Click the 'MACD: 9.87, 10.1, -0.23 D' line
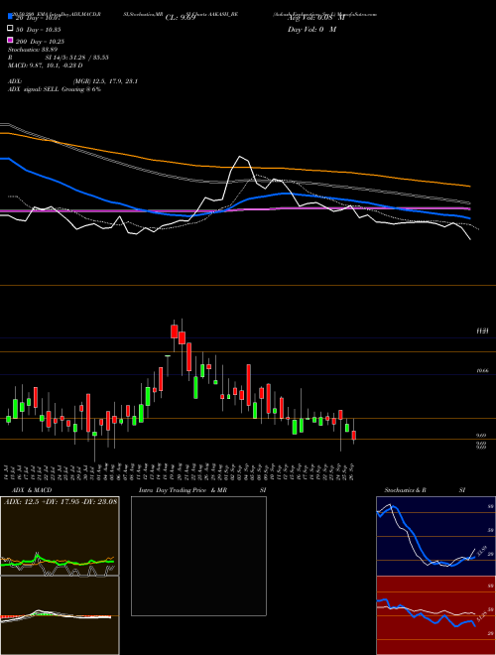This screenshot has width=496, height=655. pyautogui.click(x=45, y=65)
